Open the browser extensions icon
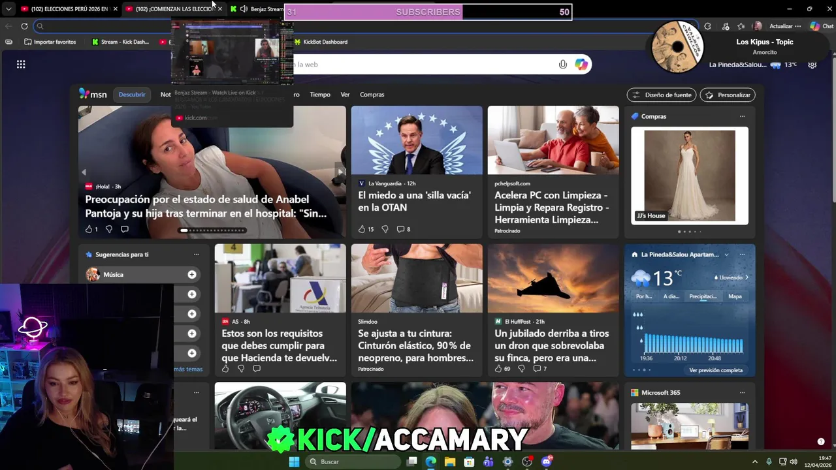 [707, 26]
